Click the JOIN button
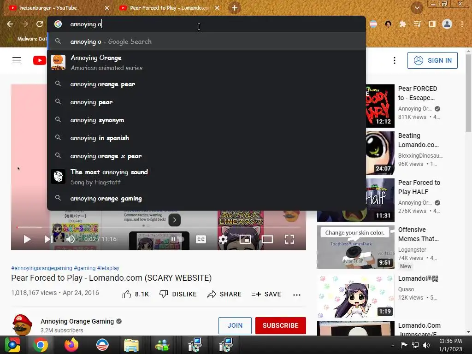Image resolution: width=472 pixels, height=354 pixels. (235, 325)
